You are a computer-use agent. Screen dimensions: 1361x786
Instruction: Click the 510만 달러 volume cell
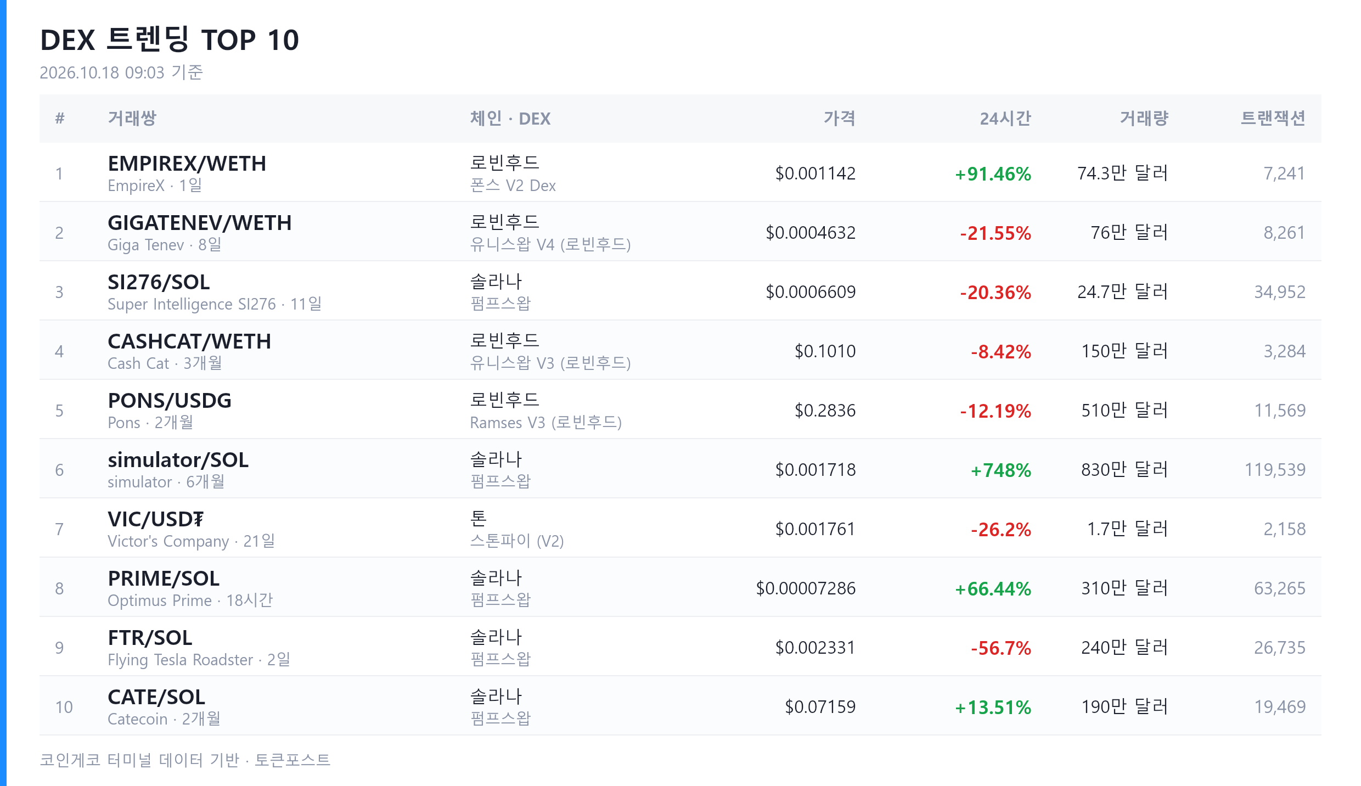[x=1124, y=411]
